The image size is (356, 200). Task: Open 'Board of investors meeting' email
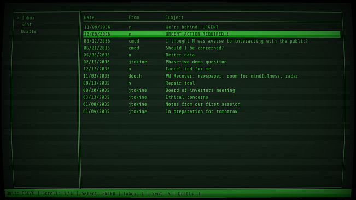[x=212, y=90]
